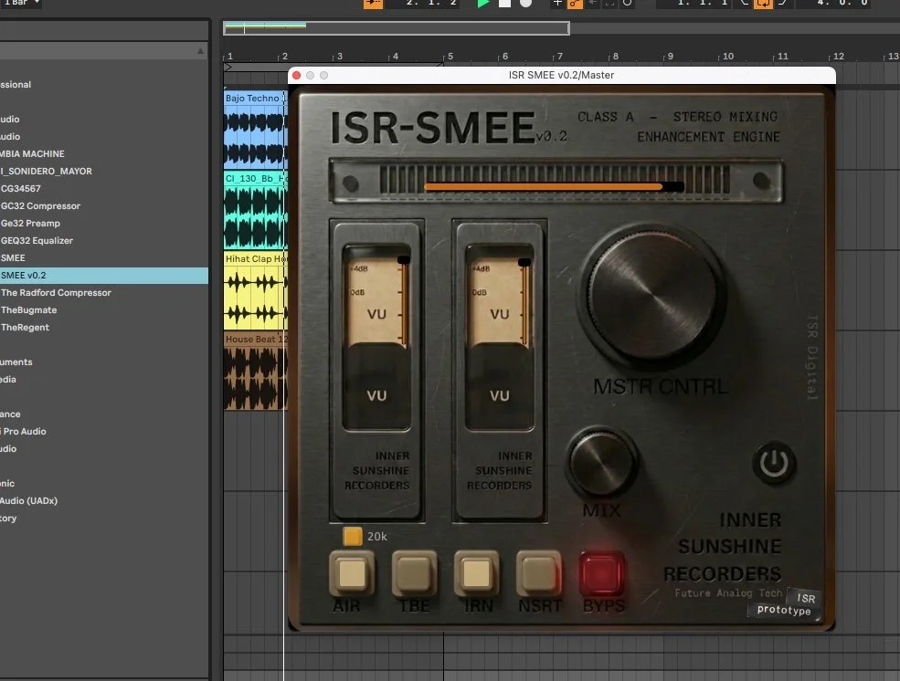Select MBIA MACHINE browser entry
900x681 pixels.
click(104, 153)
